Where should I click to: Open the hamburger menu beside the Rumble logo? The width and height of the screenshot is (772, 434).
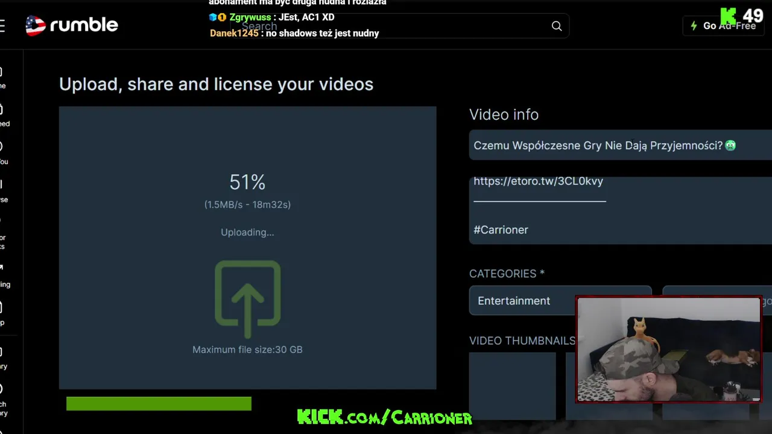2,25
